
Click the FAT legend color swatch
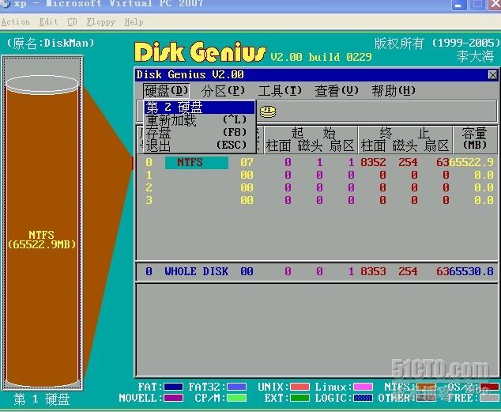[173, 387]
